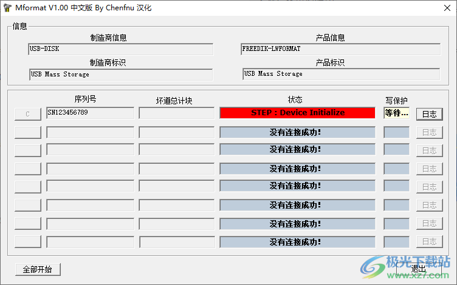Screen dimensions: 457x285
Task: Select the product ID field under 产品标识
Action: click(342, 74)
